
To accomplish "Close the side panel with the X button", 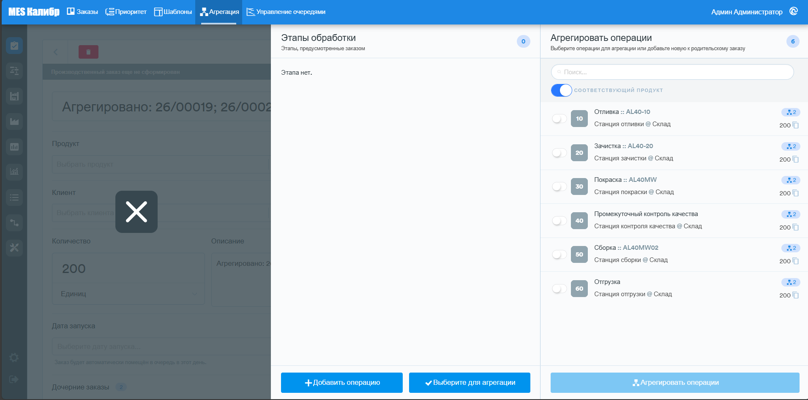I will pyautogui.click(x=136, y=212).
